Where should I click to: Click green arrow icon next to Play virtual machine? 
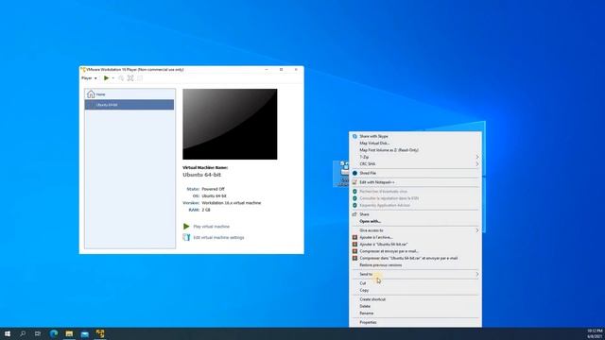(186, 227)
